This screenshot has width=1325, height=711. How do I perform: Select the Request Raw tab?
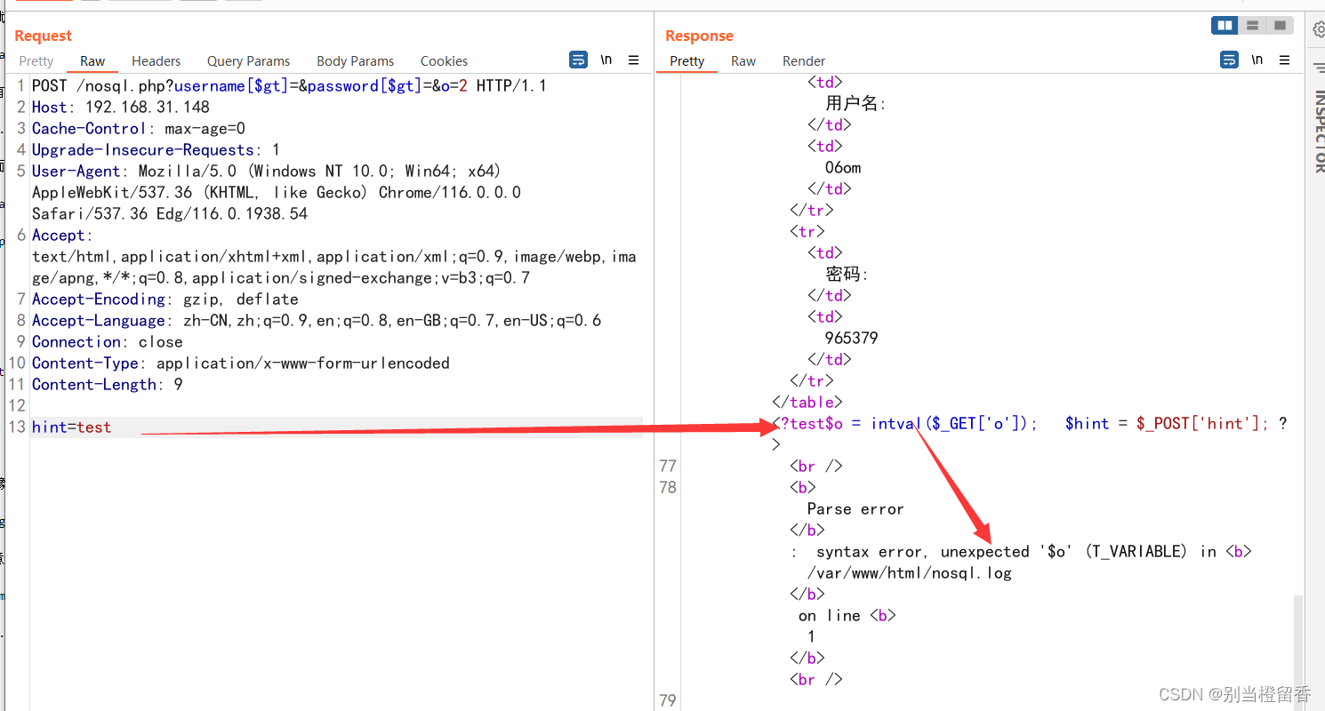[x=92, y=61]
